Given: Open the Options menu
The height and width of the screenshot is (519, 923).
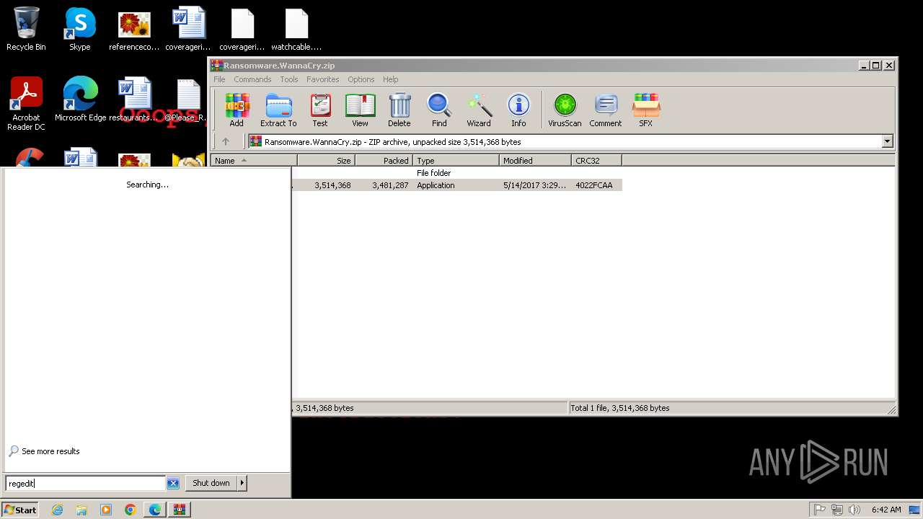Looking at the screenshot, I should click(x=361, y=79).
